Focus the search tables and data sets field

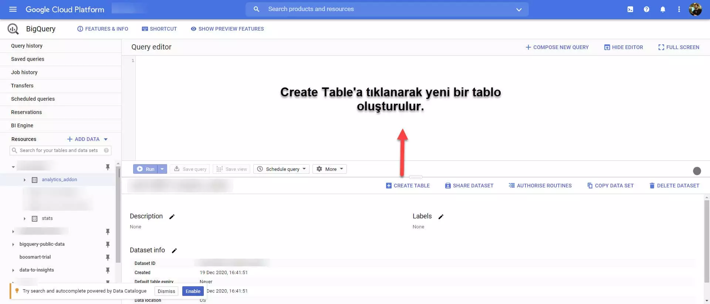[60, 150]
